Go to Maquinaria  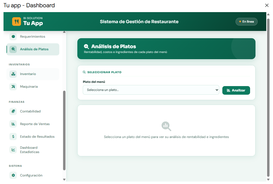[33, 87]
